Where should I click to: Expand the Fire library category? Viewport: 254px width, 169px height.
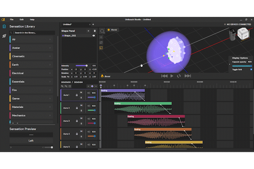31,90
